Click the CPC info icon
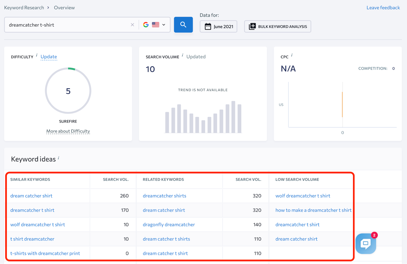 click(292, 55)
